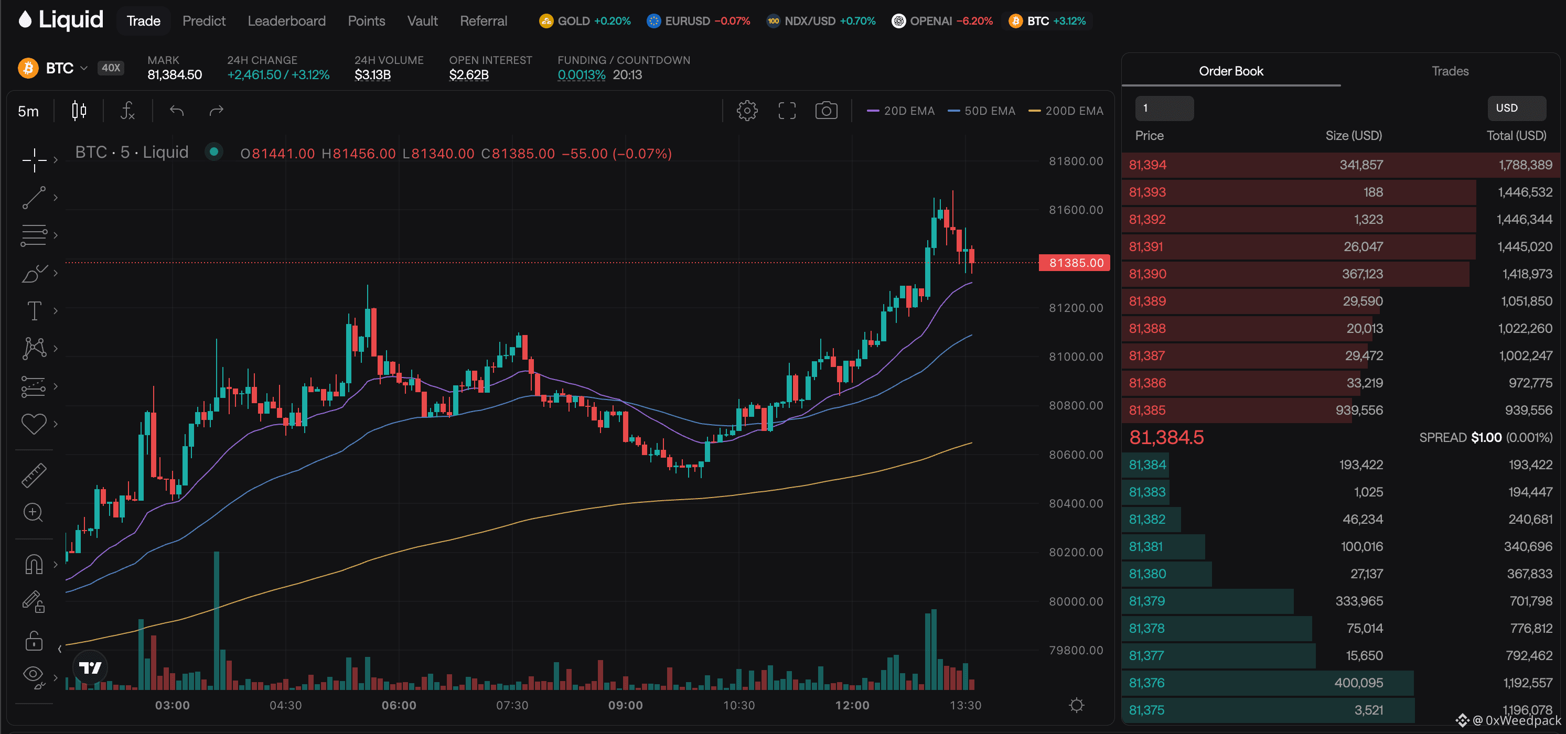Image resolution: width=1566 pixels, height=734 pixels.
Task: Select the 81,390 ask price row
Action: 1340,274
